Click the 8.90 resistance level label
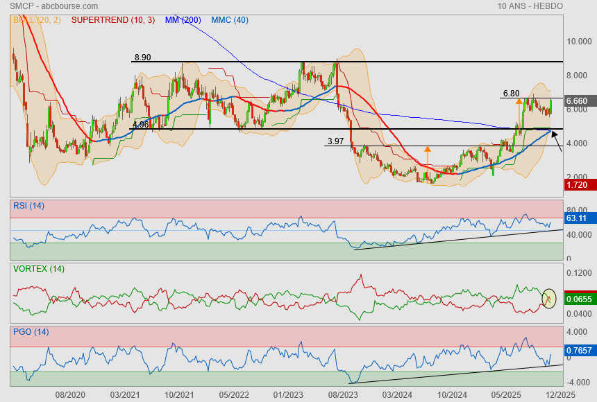The image size is (597, 402). click(142, 58)
